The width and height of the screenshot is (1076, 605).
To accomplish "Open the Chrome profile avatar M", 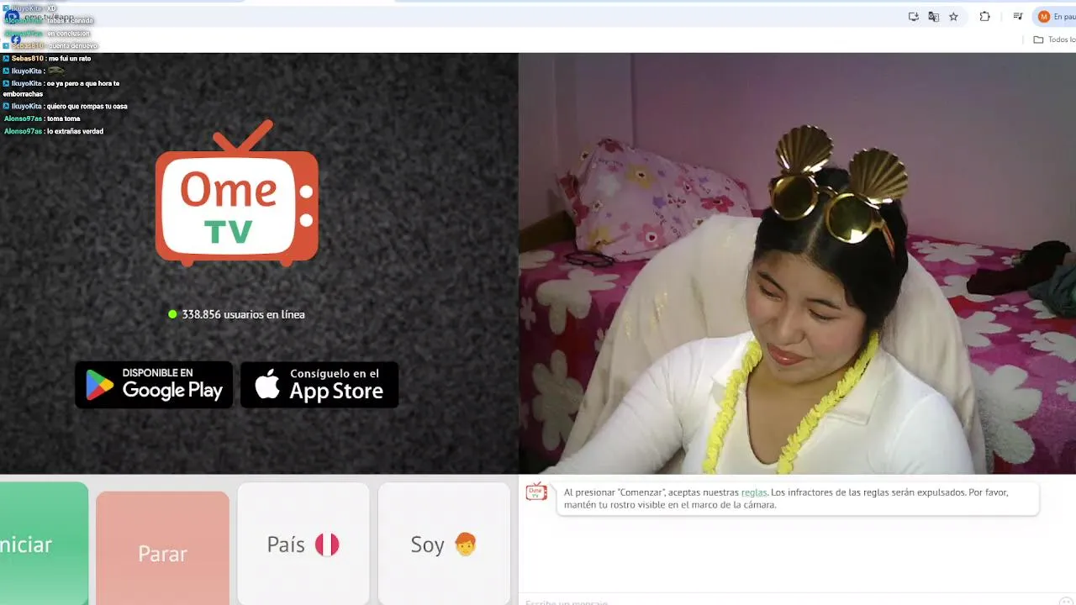I will [1044, 17].
